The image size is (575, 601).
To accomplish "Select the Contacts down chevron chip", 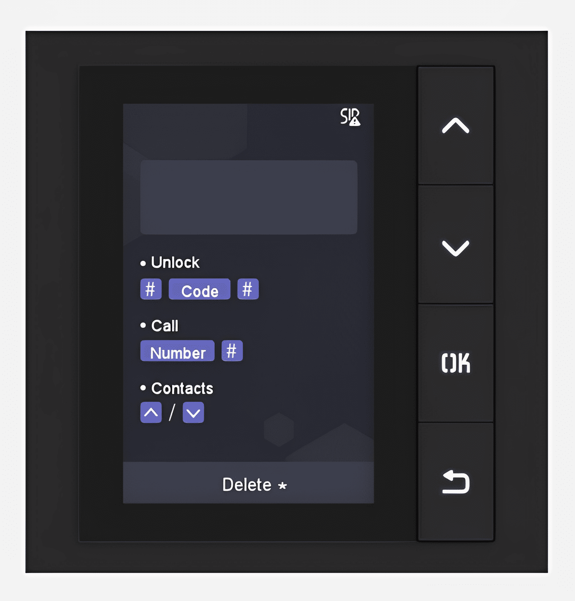I will 193,412.
